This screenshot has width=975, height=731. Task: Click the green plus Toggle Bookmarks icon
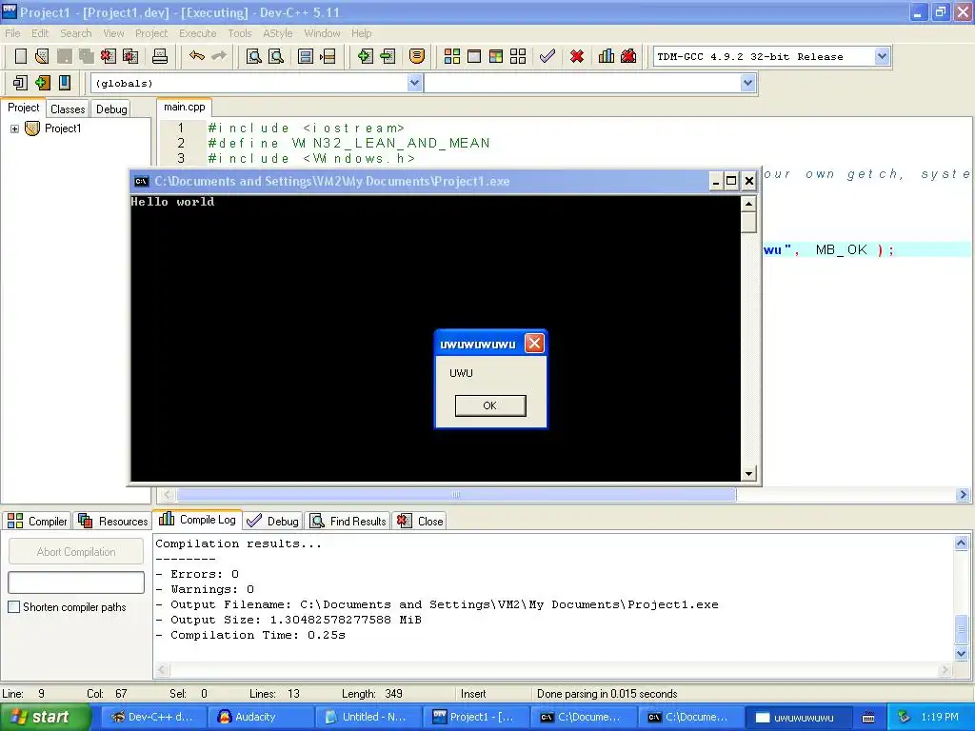tap(42, 83)
